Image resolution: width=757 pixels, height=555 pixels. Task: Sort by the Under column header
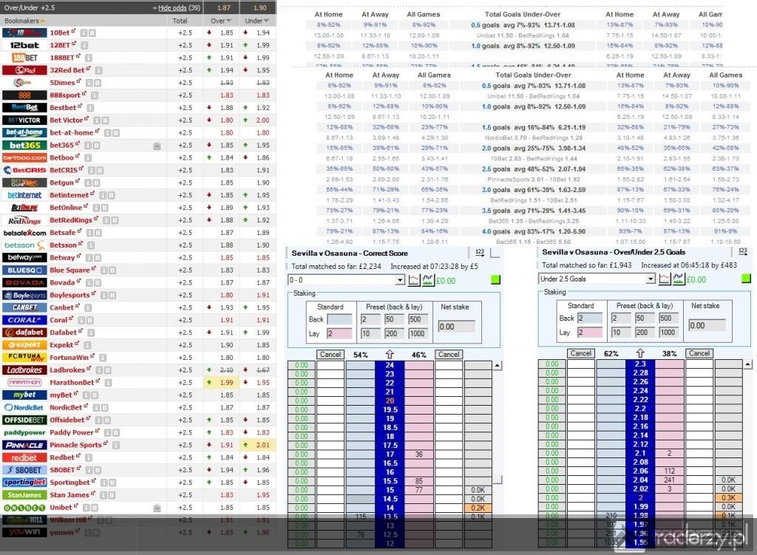click(257, 21)
